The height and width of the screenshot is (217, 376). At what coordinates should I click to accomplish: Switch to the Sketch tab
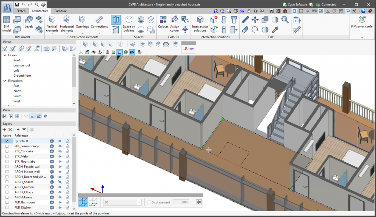pyautogui.click(x=21, y=11)
